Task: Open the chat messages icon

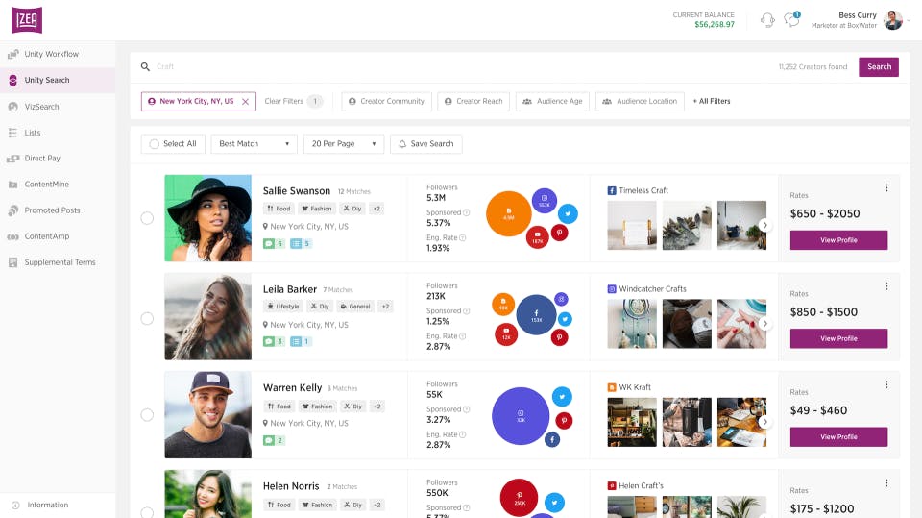Action: pos(791,20)
